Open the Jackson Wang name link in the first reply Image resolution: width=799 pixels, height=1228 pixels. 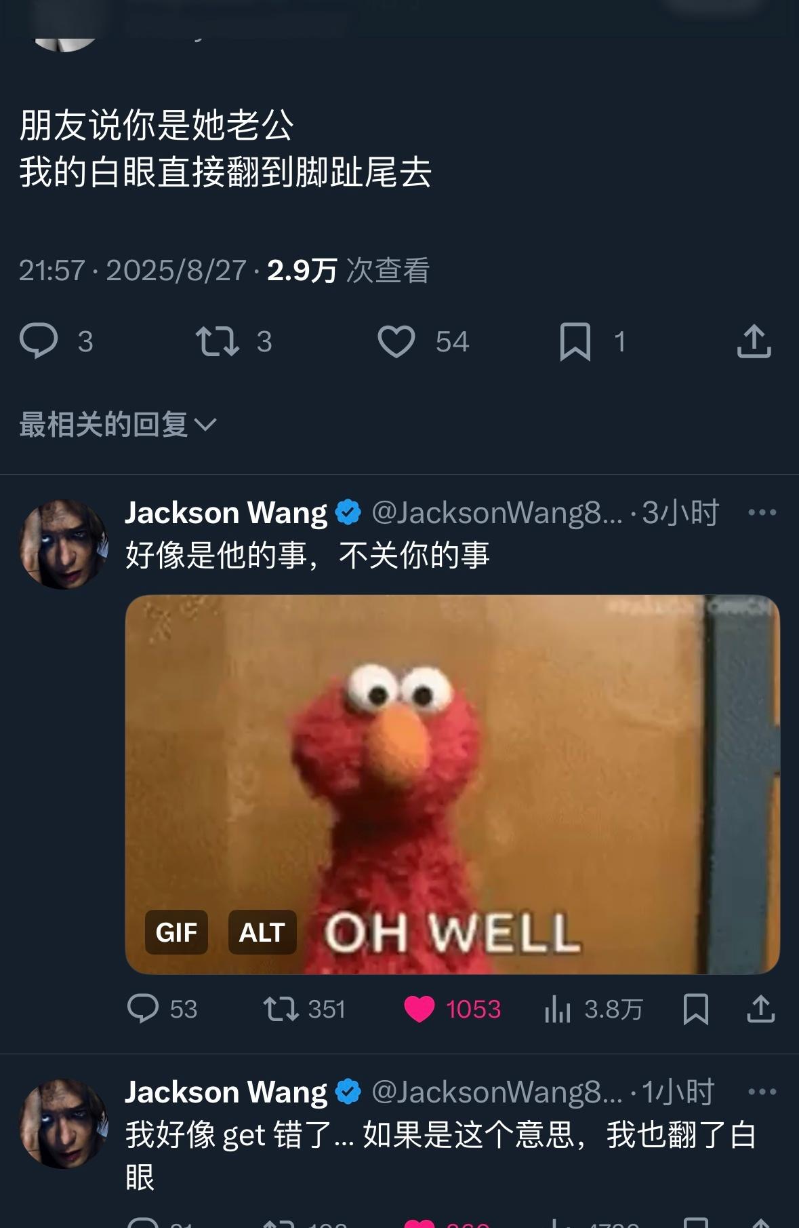pyautogui.click(x=226, y=513)
